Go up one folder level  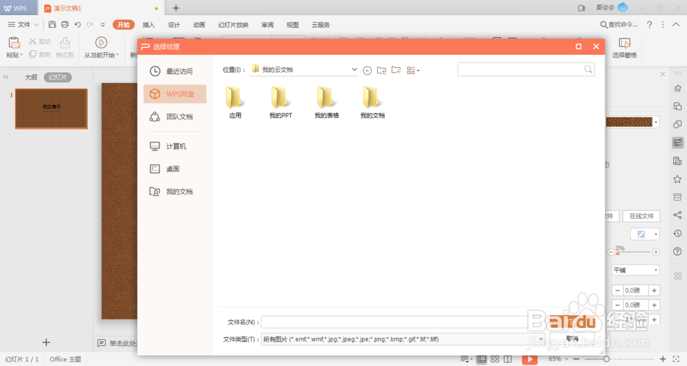381,70
